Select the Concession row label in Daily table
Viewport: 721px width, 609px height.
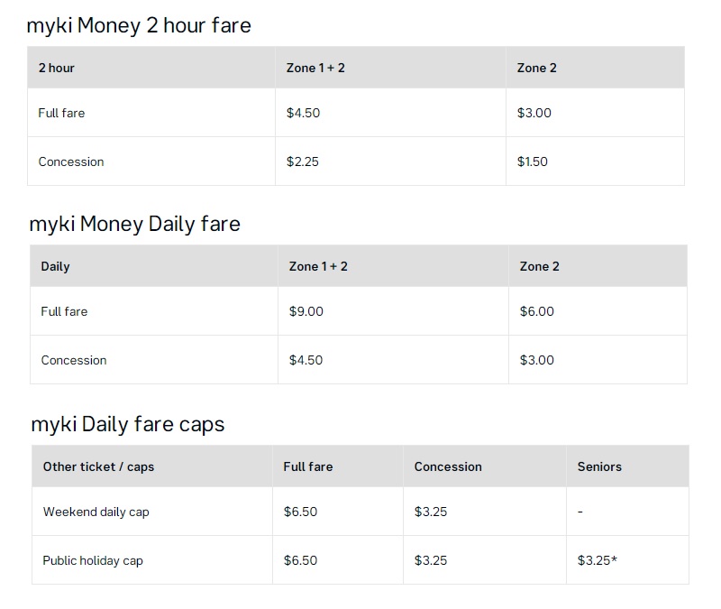pyautogui.click(x=74, y=360)
